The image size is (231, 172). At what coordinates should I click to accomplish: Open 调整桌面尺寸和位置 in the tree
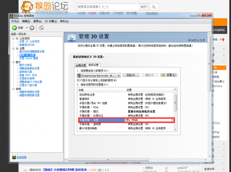(31, 82)
